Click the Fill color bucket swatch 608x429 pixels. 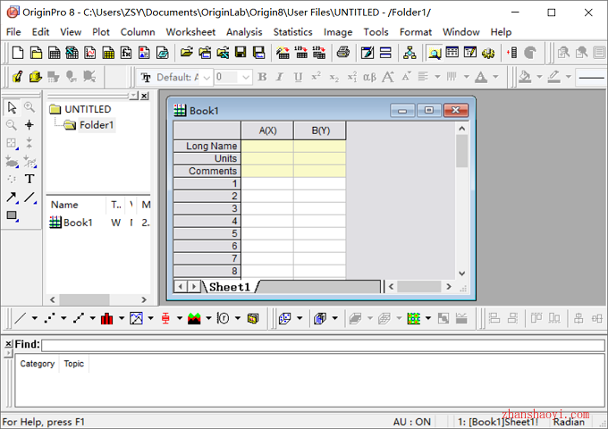(525, 77)
